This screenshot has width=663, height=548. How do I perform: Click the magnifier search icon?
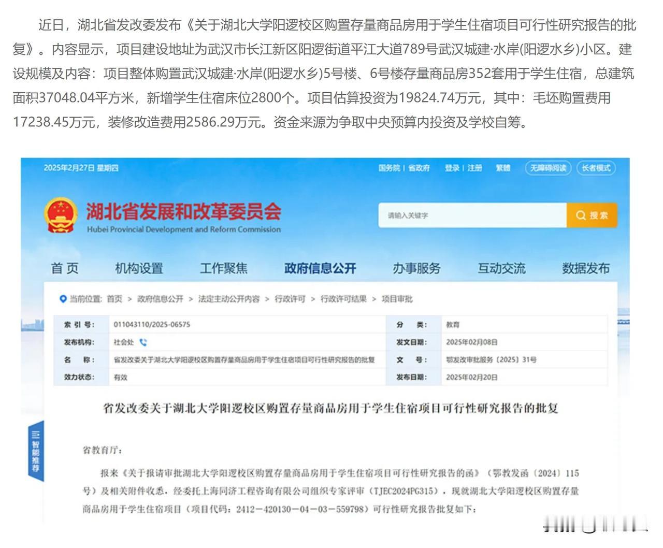(x=581, y=215)
